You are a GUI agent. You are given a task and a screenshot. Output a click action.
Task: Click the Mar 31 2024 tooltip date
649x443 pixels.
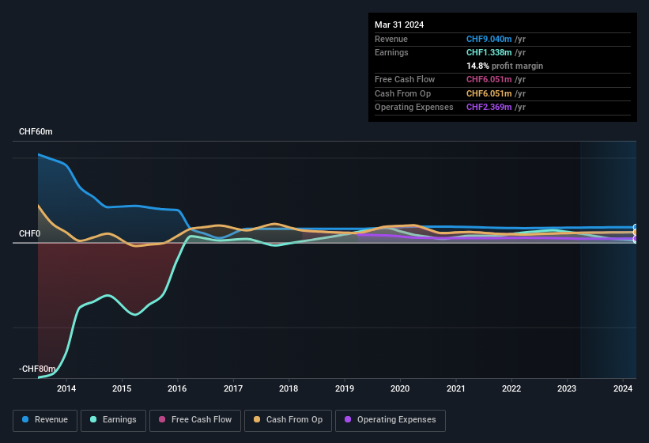pyautogui.click(x=399, y=25)
